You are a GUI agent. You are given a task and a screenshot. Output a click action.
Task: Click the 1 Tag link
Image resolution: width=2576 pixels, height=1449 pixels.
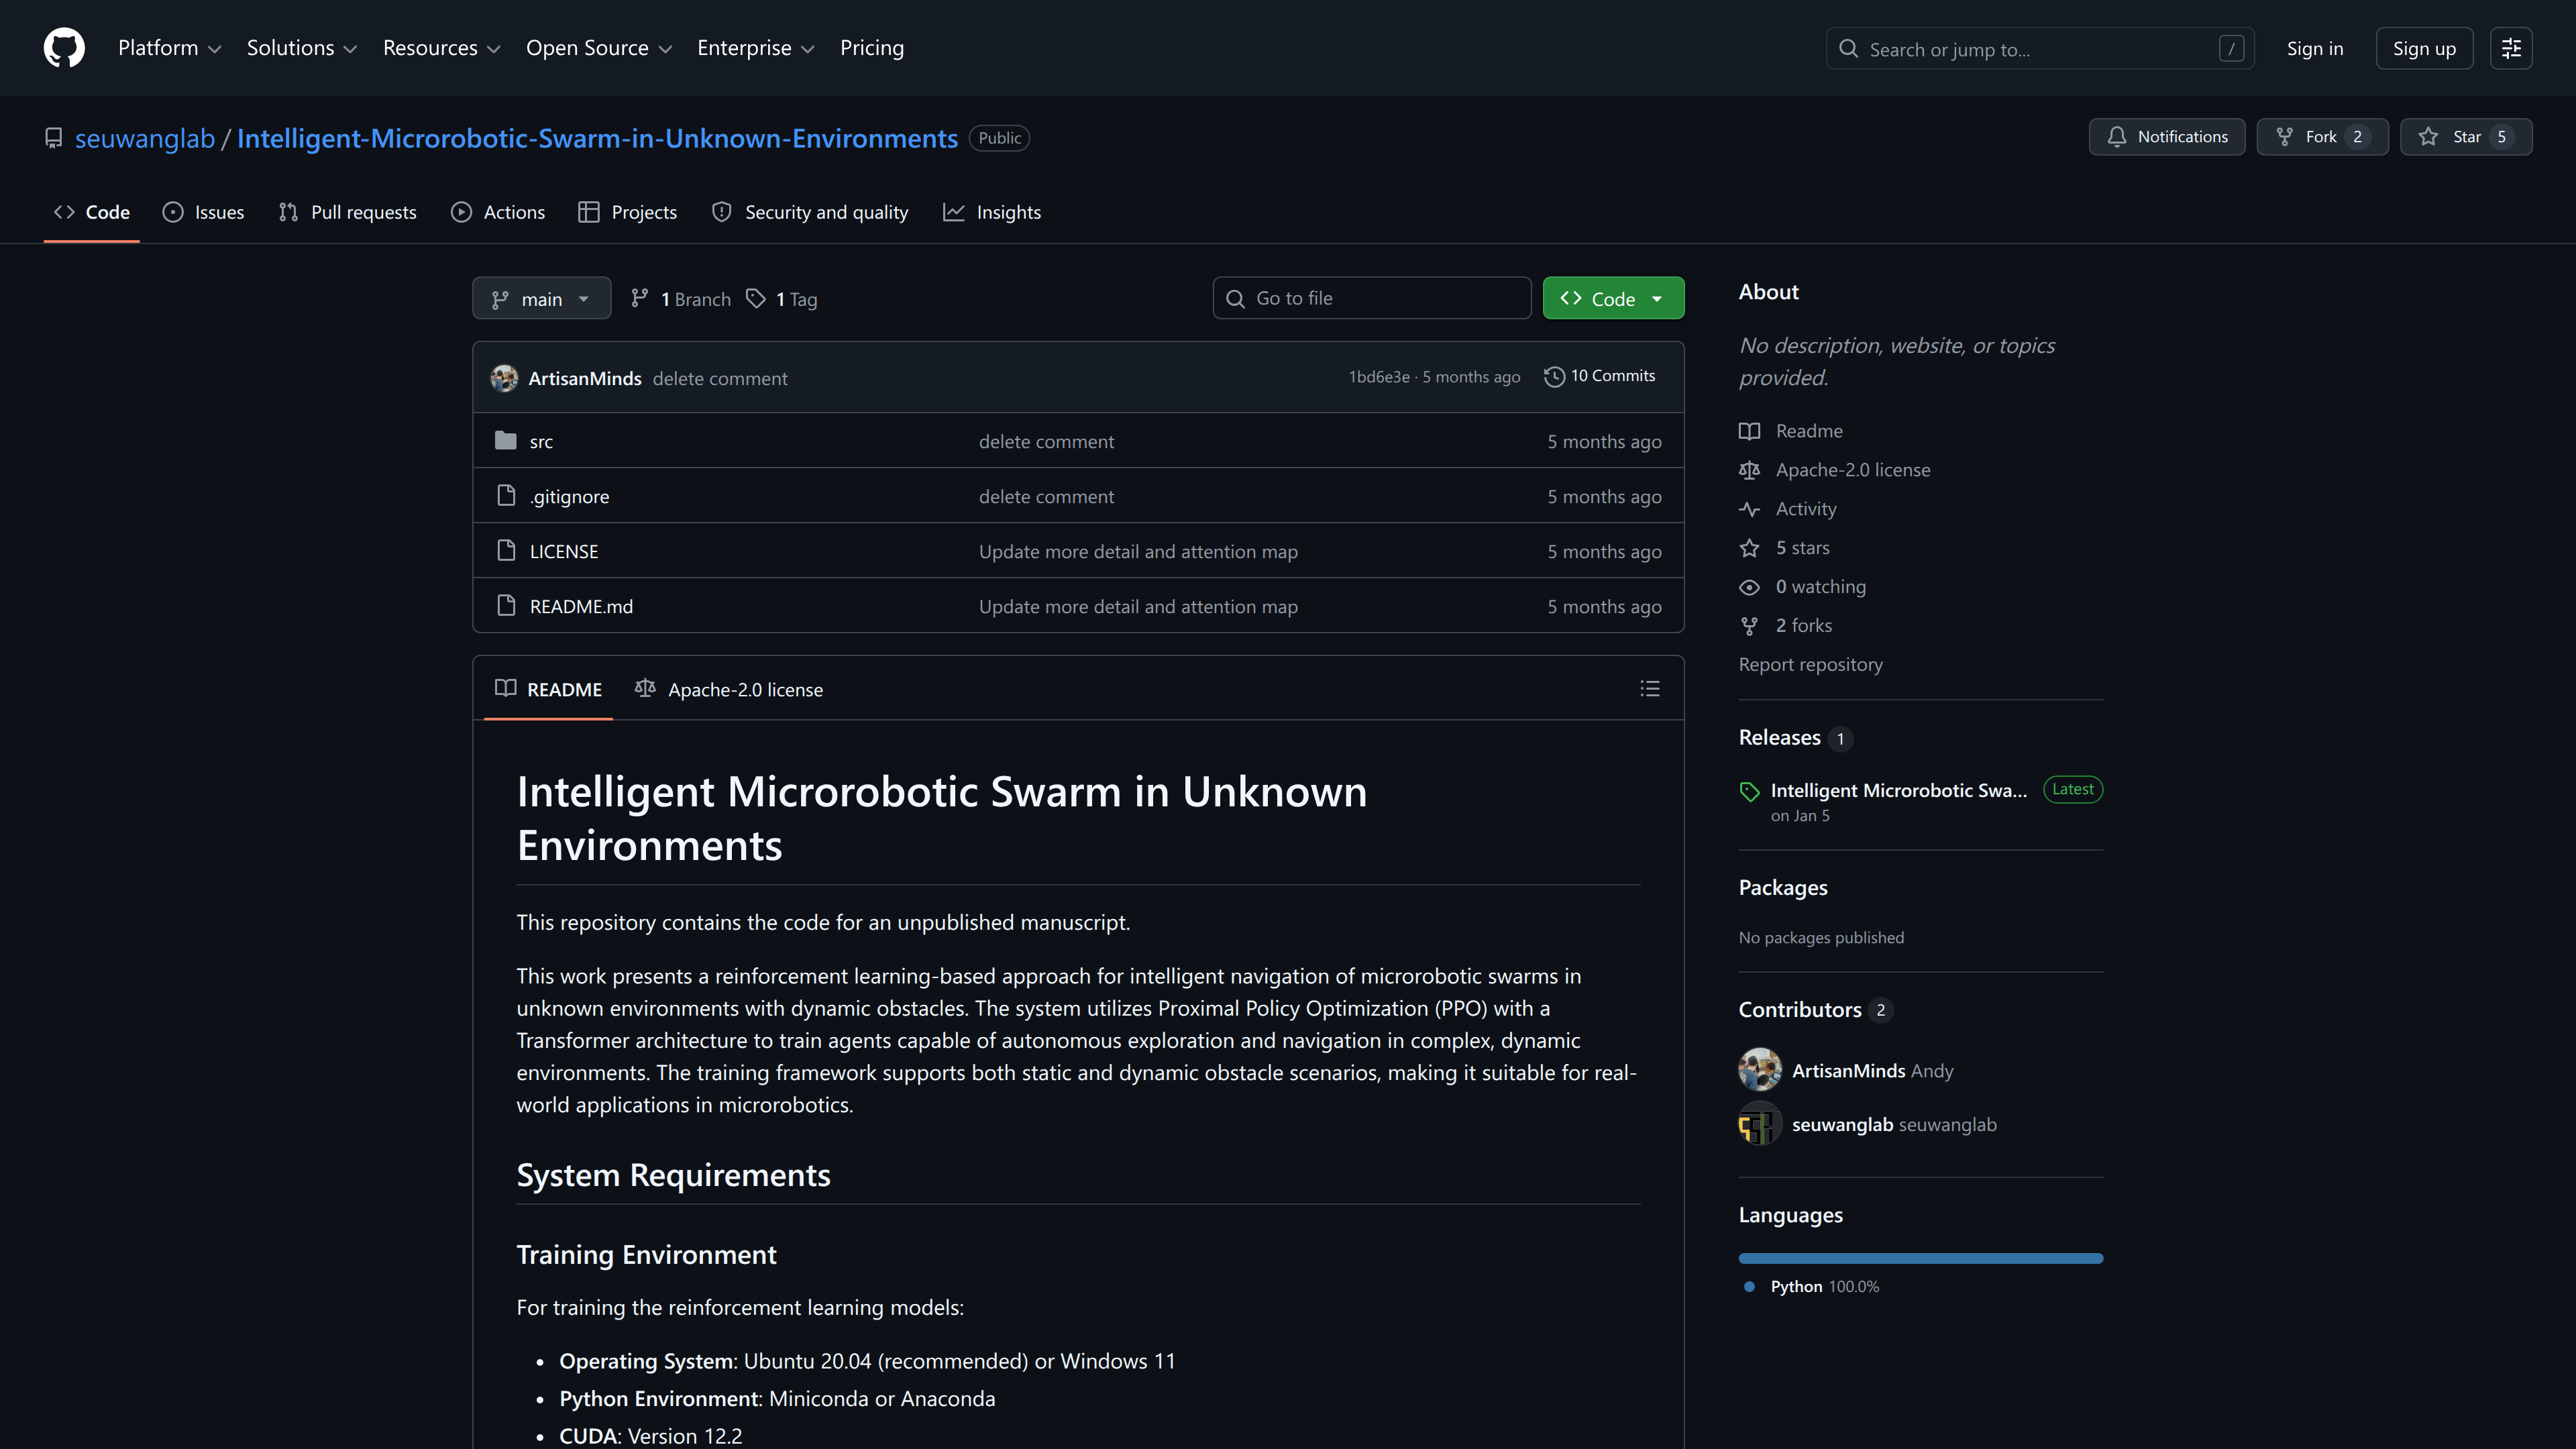[x=783, y=299]
